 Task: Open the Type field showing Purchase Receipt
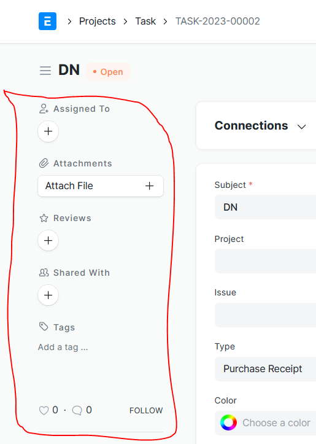(265, 369)
